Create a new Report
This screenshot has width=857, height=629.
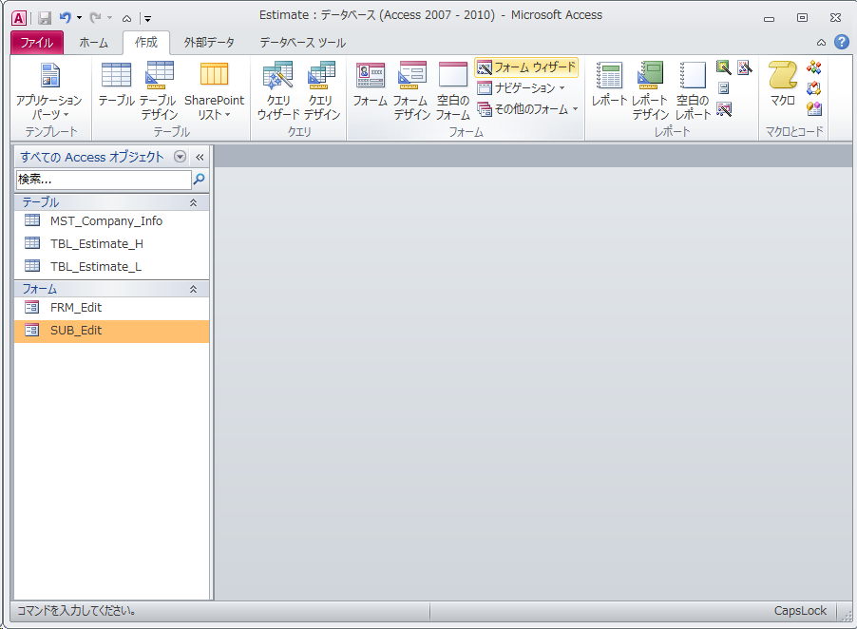609,84
